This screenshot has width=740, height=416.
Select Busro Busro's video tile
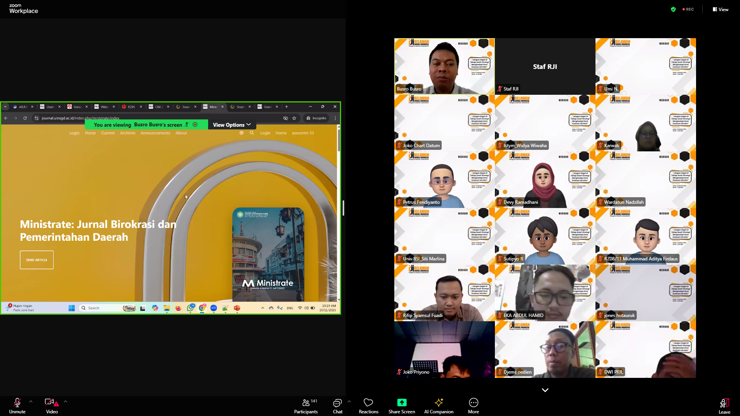(444, 66)
